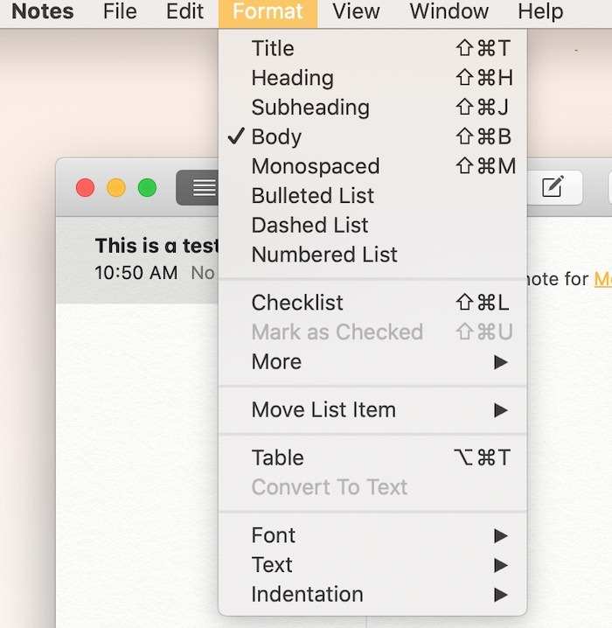
Task: Select Subheading style
Action: [x=372, y=108]
